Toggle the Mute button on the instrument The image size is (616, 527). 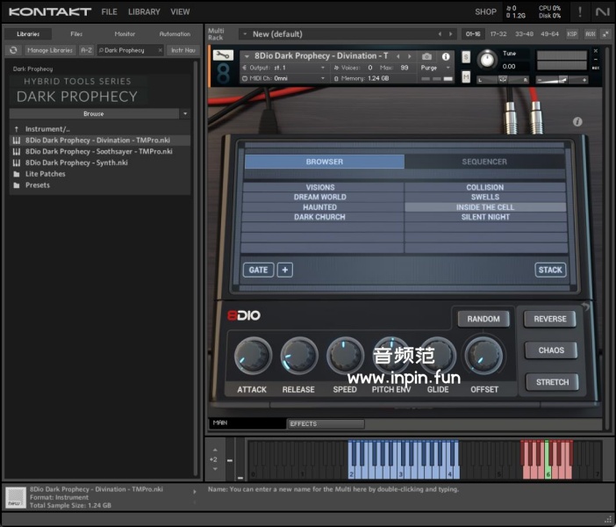466,78
